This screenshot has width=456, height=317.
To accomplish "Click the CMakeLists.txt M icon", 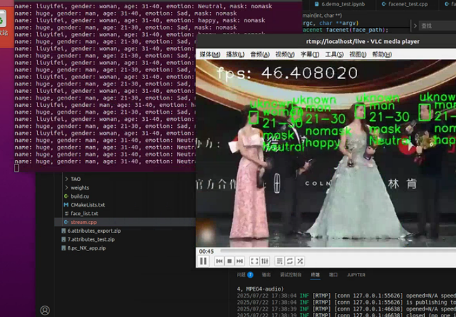I will [66, 205].
